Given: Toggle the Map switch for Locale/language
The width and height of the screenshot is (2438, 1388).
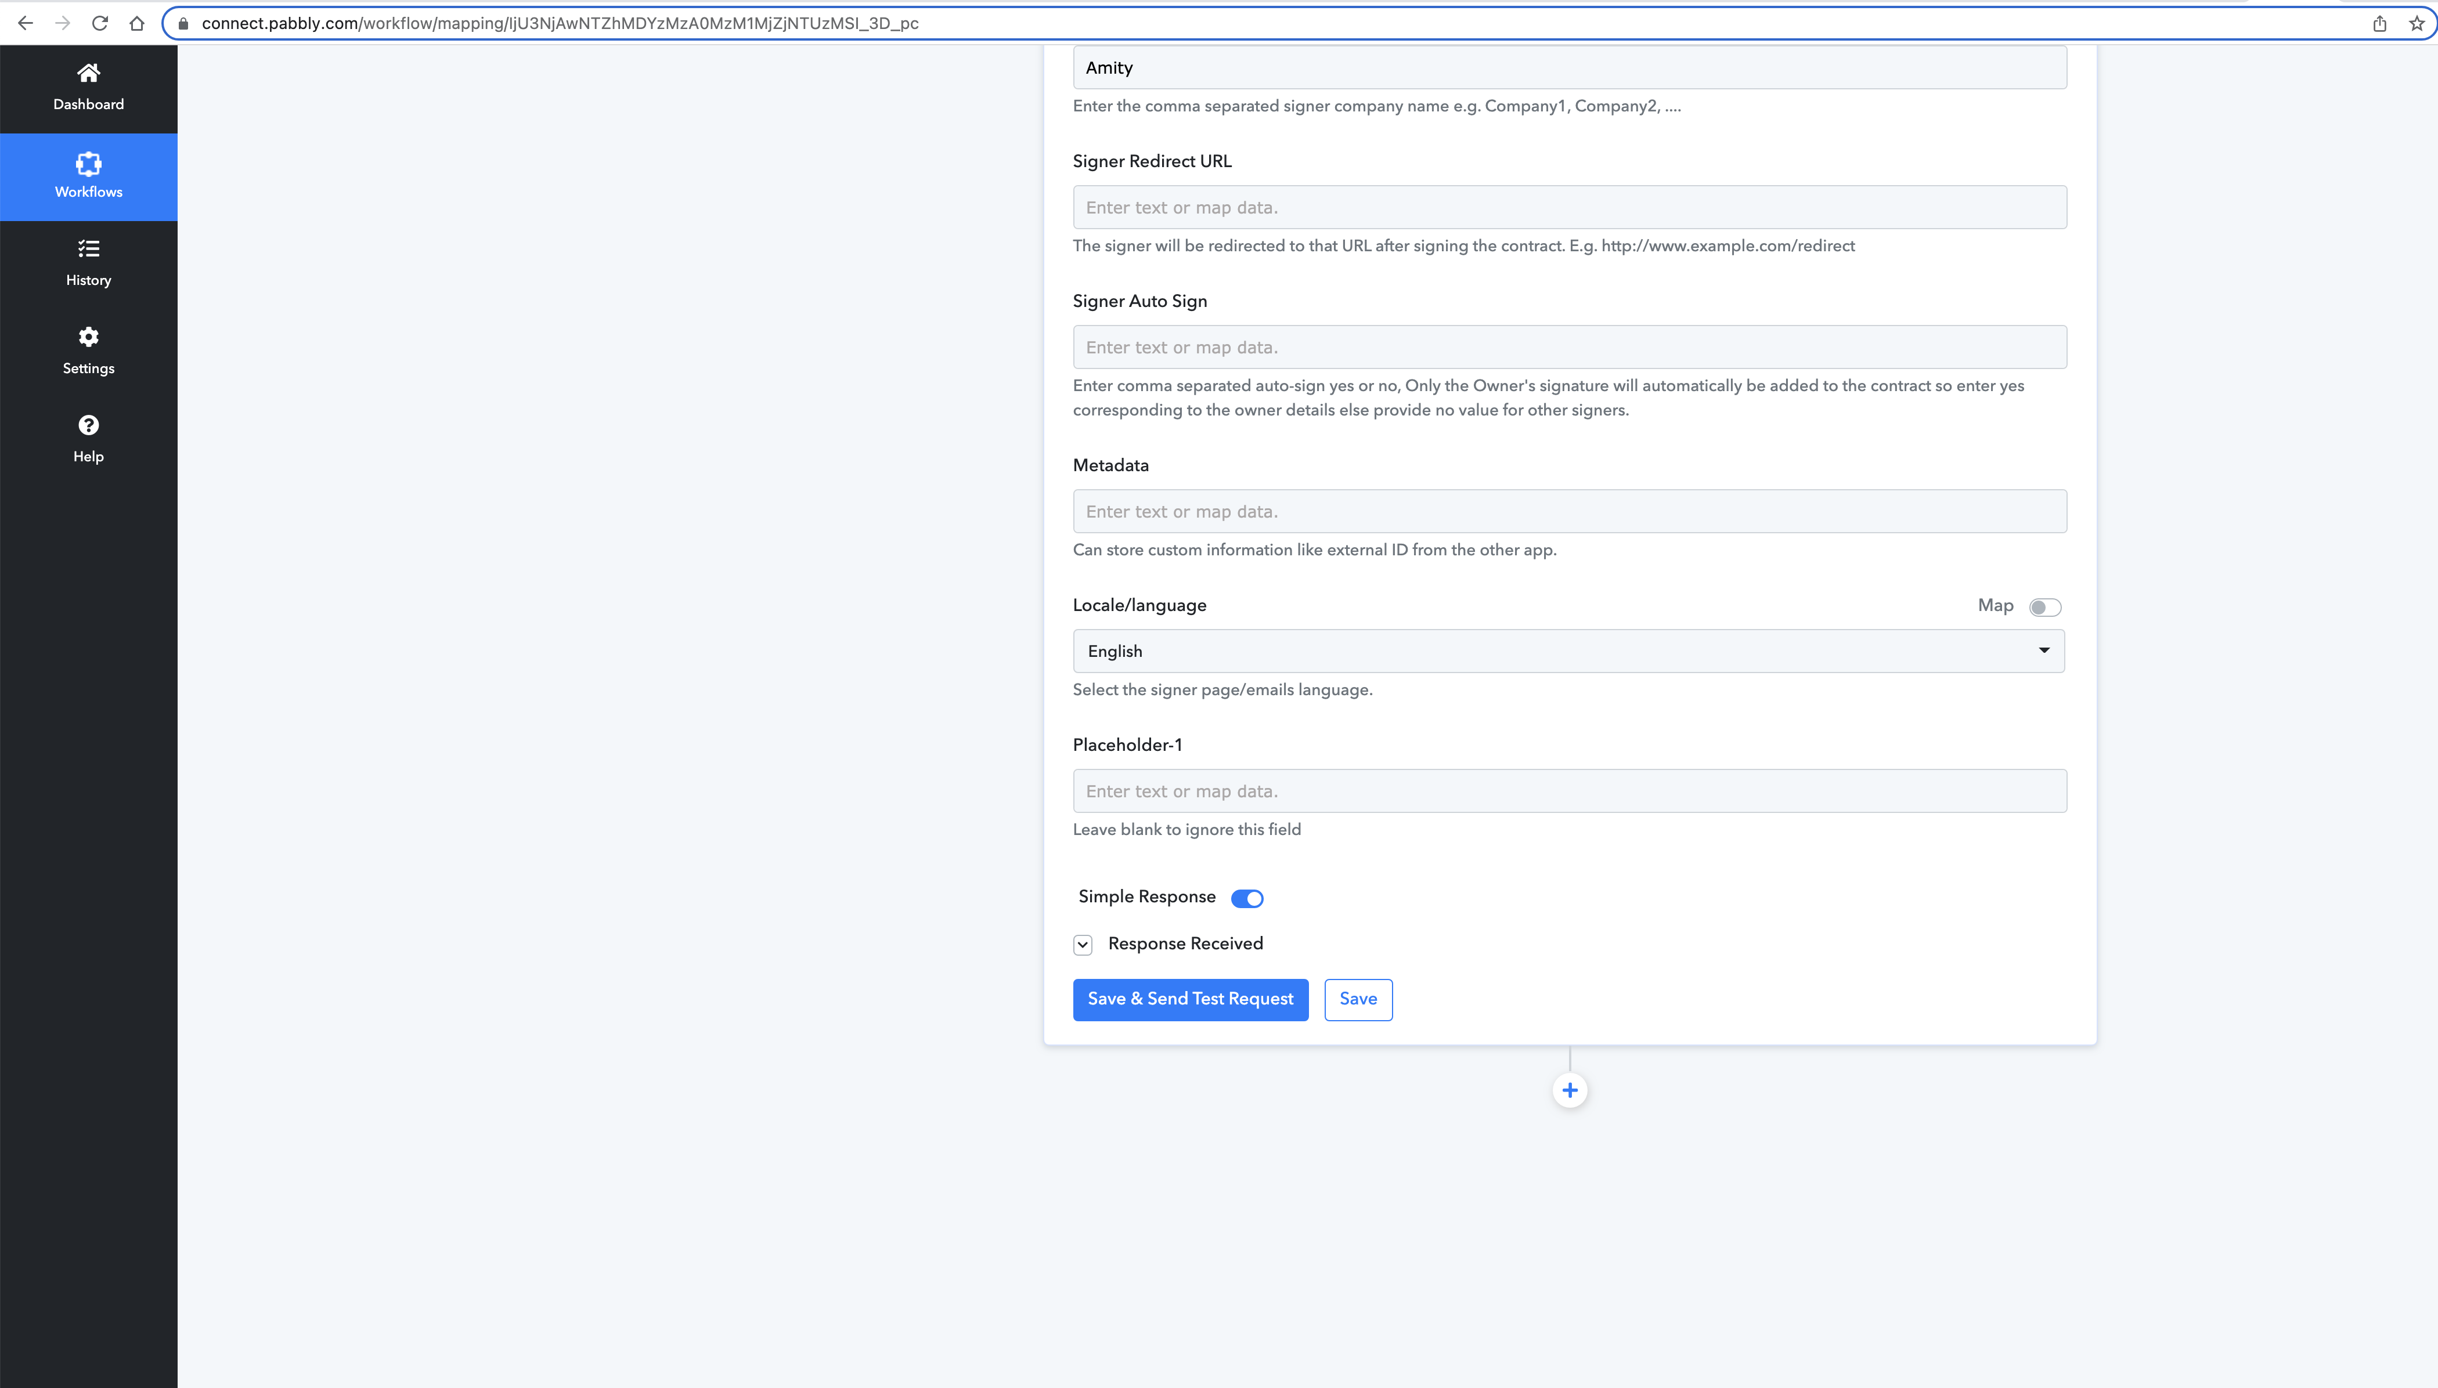Looking at the screenshot, I should pyautogui.click(x=2044, y=607).
